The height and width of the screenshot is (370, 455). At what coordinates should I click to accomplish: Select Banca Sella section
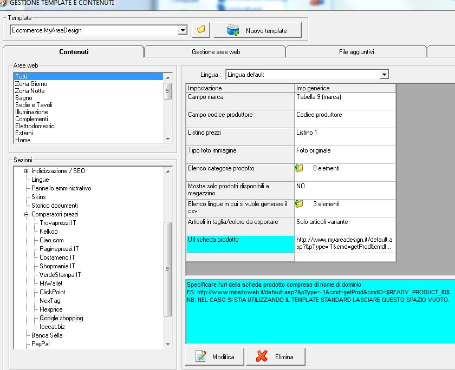pyautogui.click(x=47, y=335)
